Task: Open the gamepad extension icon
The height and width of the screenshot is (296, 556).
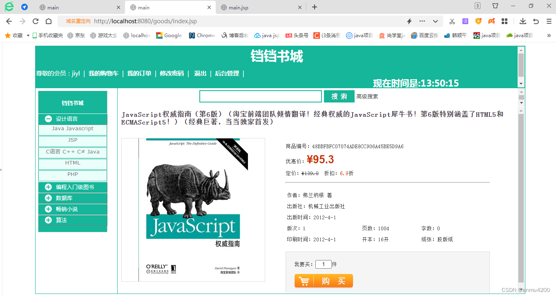Action: click(492, 21)
